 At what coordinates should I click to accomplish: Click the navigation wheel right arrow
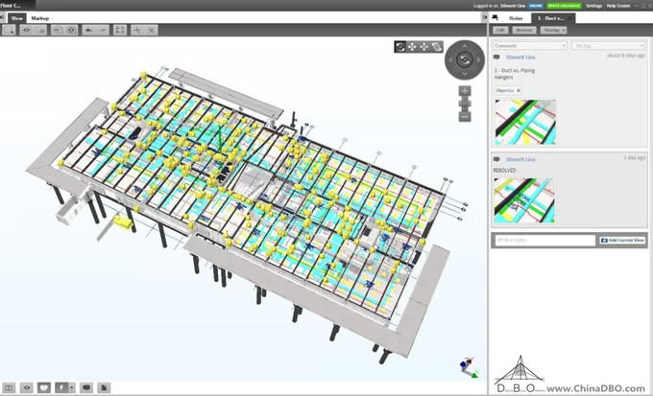coord(478,59)
